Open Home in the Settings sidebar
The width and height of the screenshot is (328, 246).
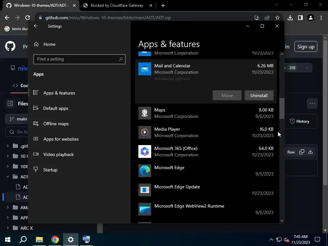click(49, 44)
